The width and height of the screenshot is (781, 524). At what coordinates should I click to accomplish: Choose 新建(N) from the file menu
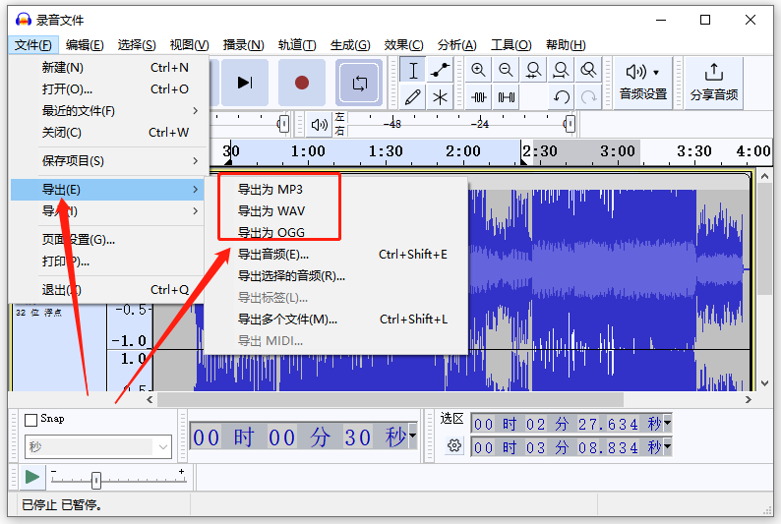[x=107, y=68]
